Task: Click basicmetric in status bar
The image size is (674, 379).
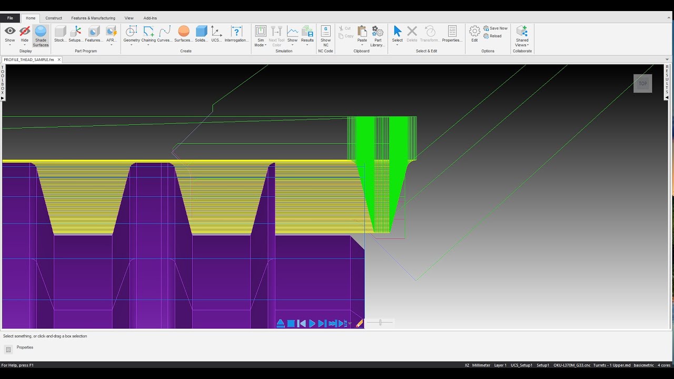Action: tap(643, 365)
